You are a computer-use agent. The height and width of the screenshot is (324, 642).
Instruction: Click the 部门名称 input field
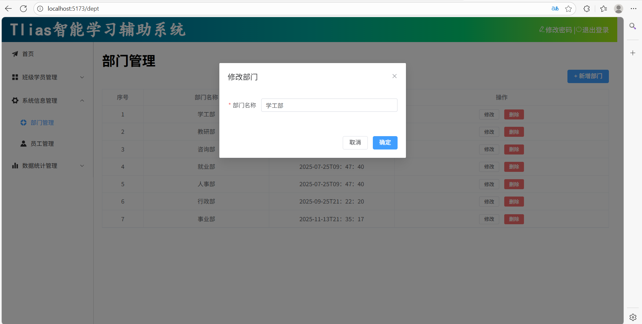[329, 105]
